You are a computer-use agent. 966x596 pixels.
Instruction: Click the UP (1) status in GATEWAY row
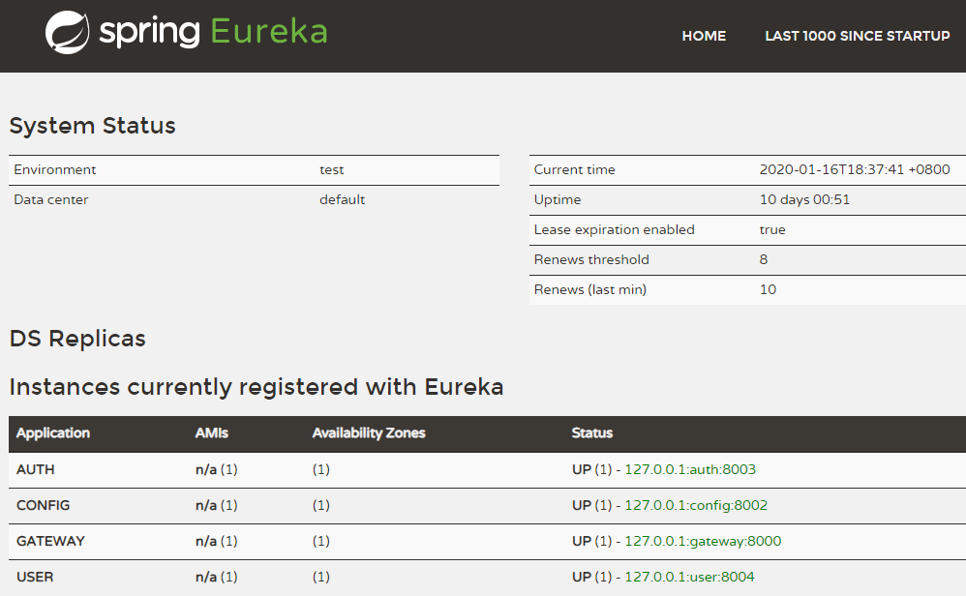591,541
